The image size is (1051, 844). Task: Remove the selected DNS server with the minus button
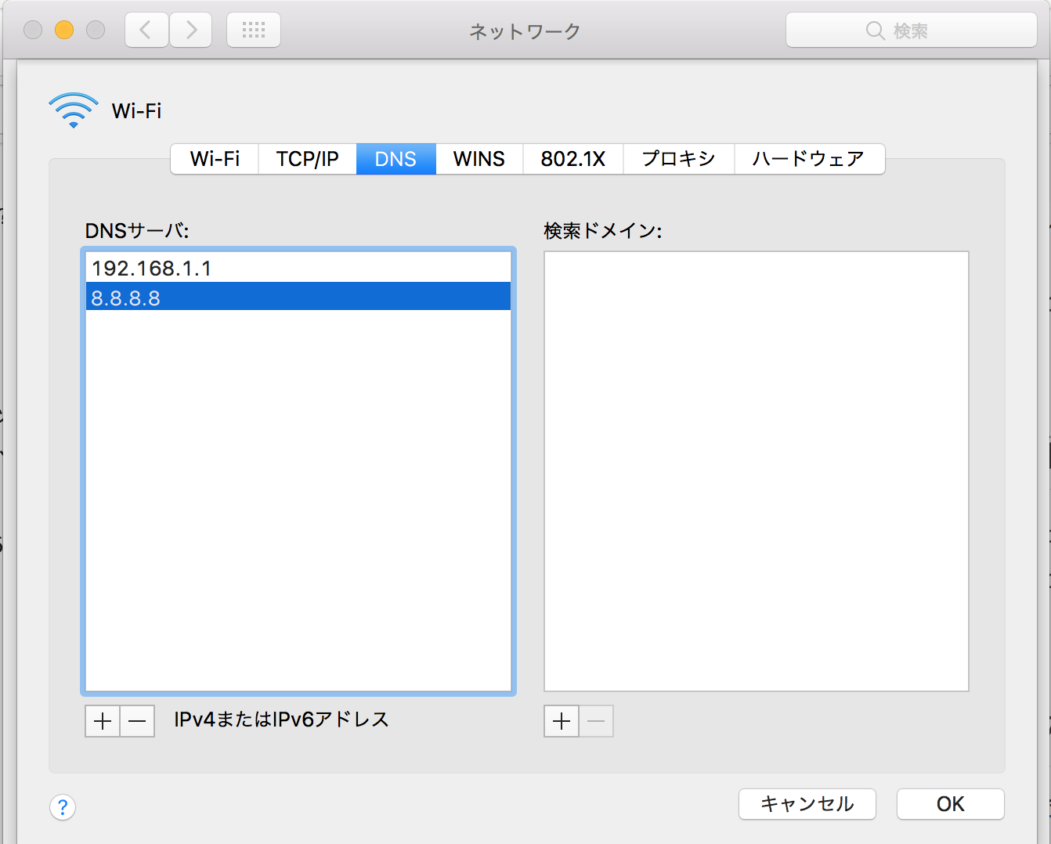137,720
